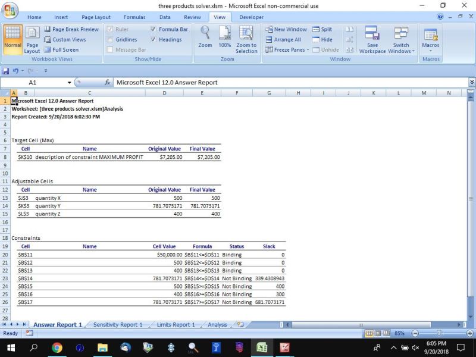Open a New Window
This screenshot has height=357, width=476.
286,29
